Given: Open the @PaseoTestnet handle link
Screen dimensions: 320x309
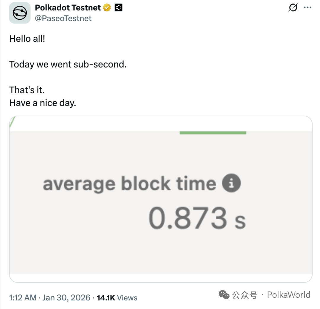Looking at the screenshot, I should 63,18.
